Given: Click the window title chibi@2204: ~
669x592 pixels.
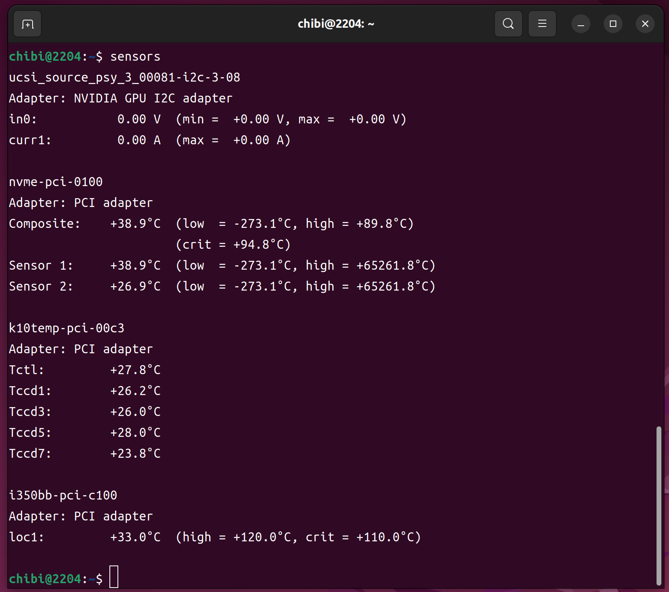Looking at the screenshot, I should 336,24.
